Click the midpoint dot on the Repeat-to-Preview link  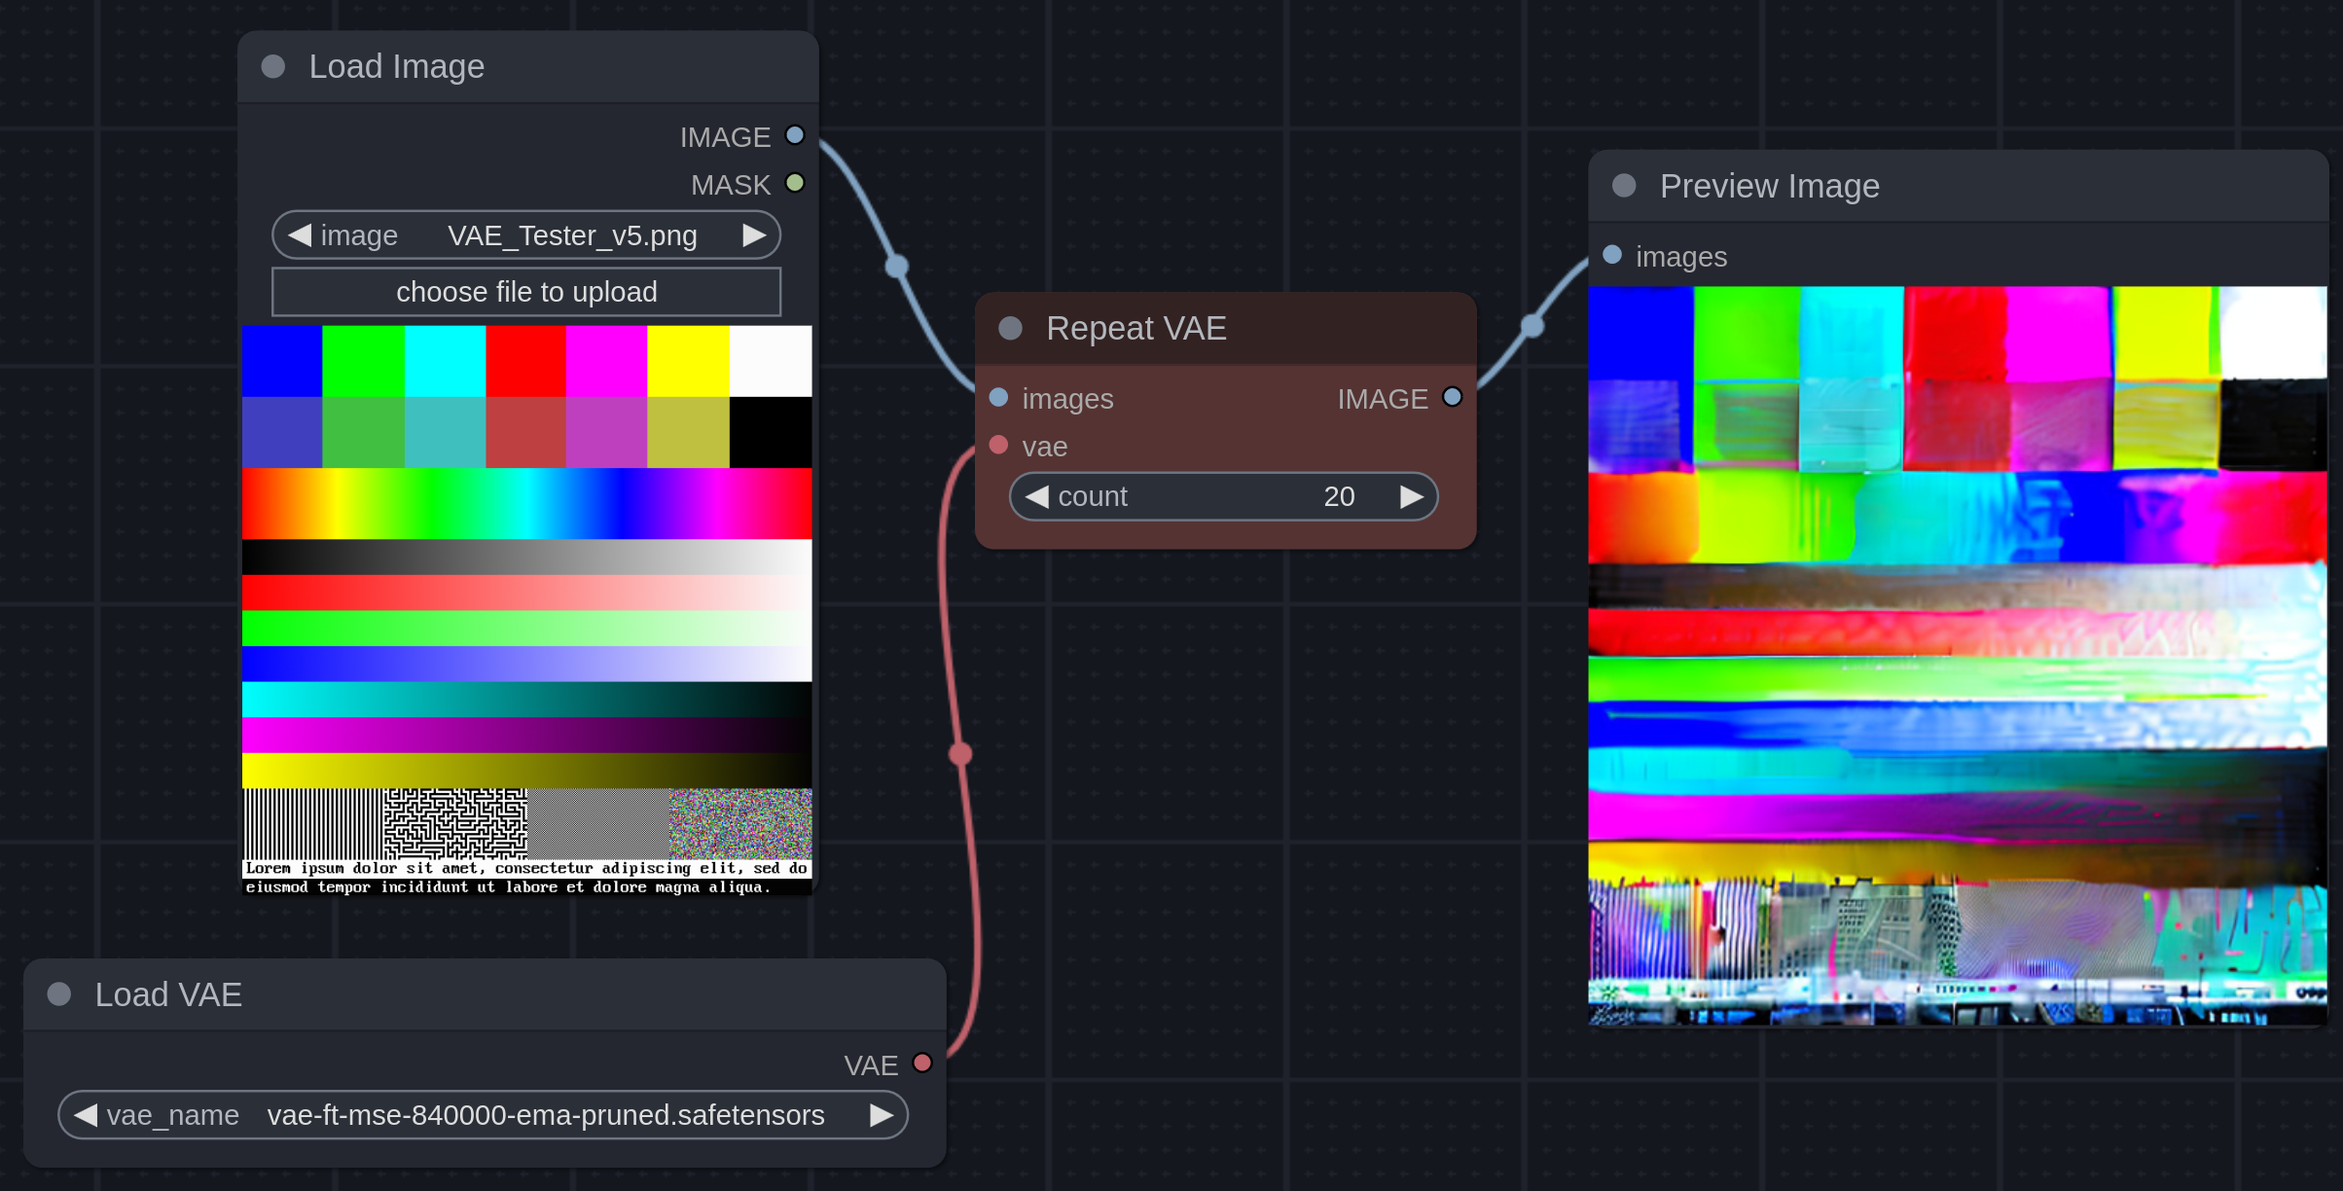coord(1532,326)
